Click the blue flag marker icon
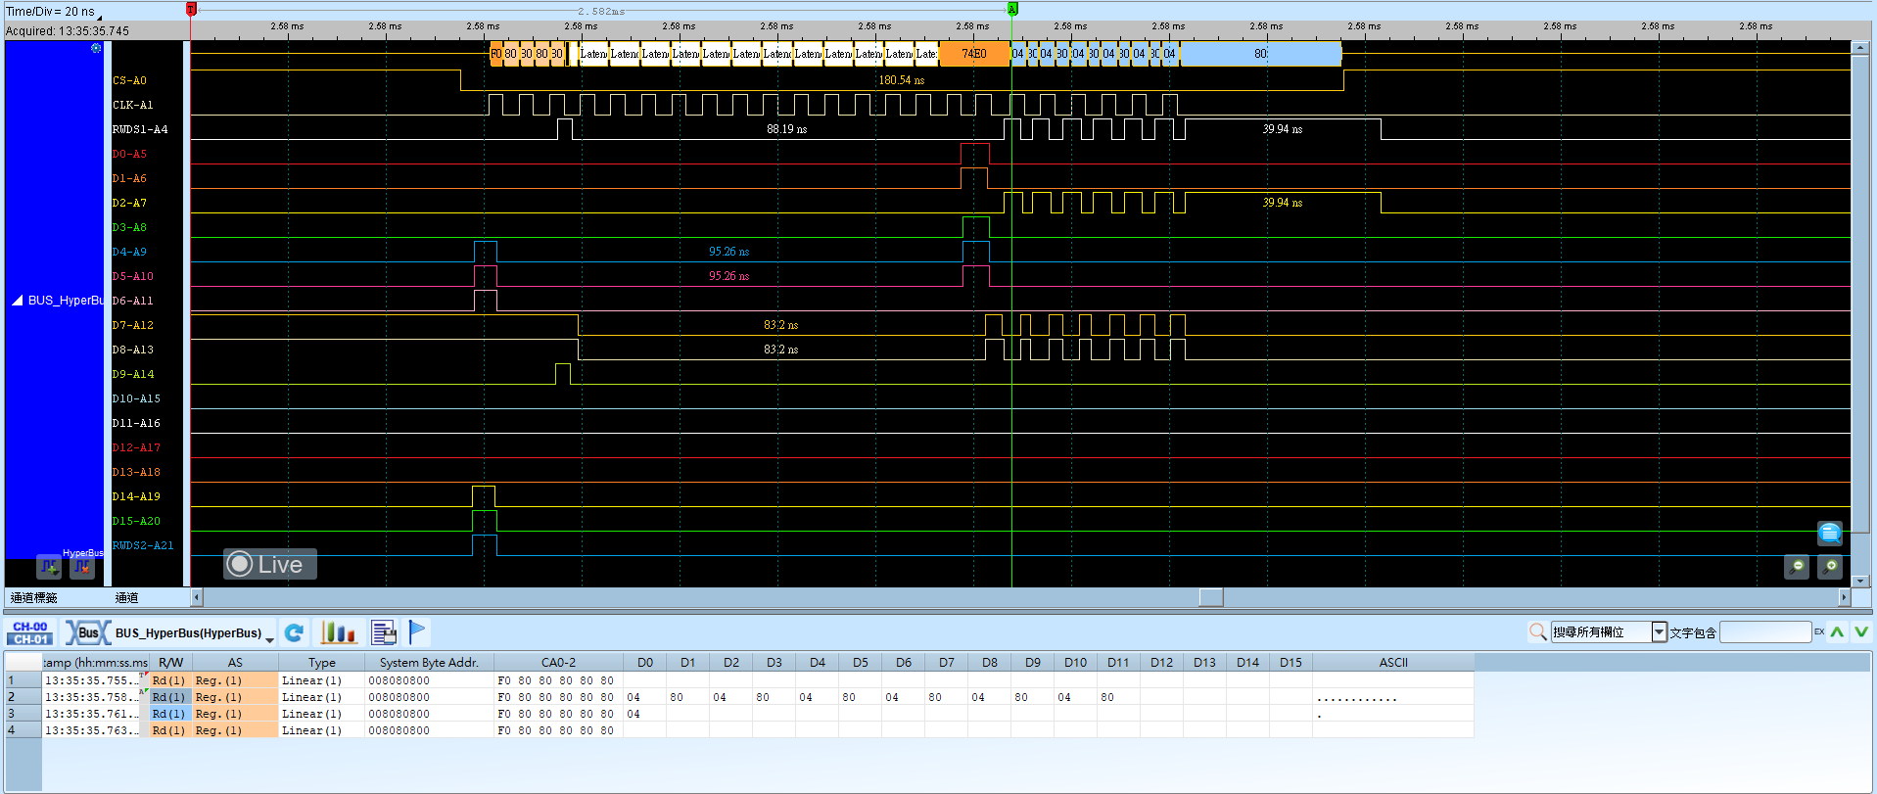1877x794 pixels. pyautogui.click(x=417, y=632)
